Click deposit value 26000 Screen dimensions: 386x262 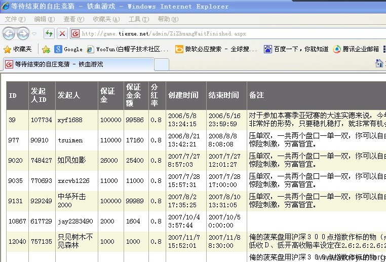pos(109,160)
